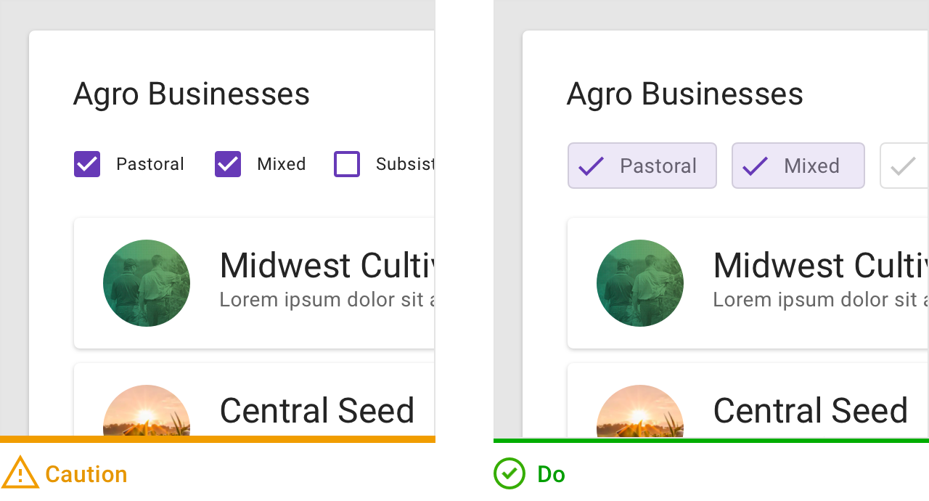Click the checkmark icon in Pastoral chip

click(591, 166)
